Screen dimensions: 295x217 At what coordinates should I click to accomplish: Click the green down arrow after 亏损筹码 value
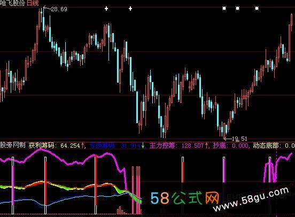[143, 146]
